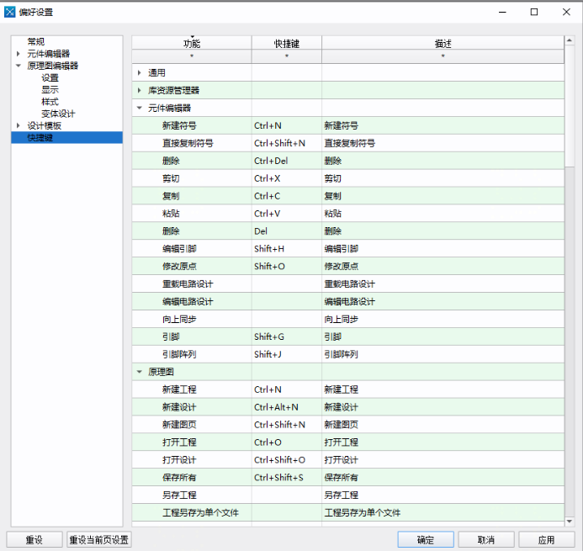Sort by the 快捷键 column header
The height and width of the screenshot is (551, 583).
(286, 44)
